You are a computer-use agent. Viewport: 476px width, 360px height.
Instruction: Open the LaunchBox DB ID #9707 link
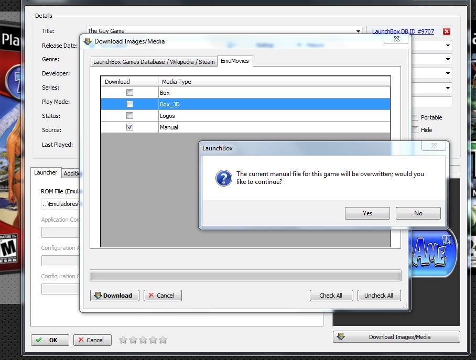pyautogui.click(x=403, y=31)
